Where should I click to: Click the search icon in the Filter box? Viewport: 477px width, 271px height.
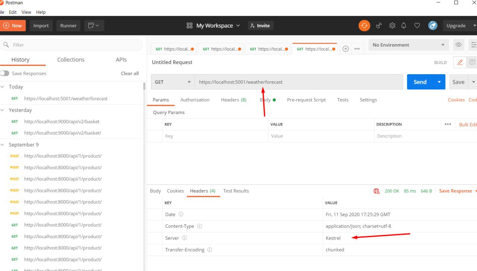click(x=6, y=45)
